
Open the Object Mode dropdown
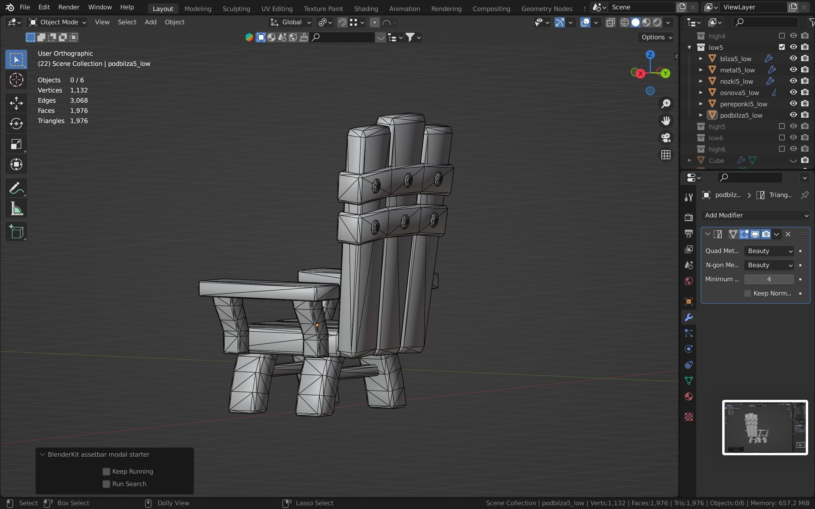[57, 22]
